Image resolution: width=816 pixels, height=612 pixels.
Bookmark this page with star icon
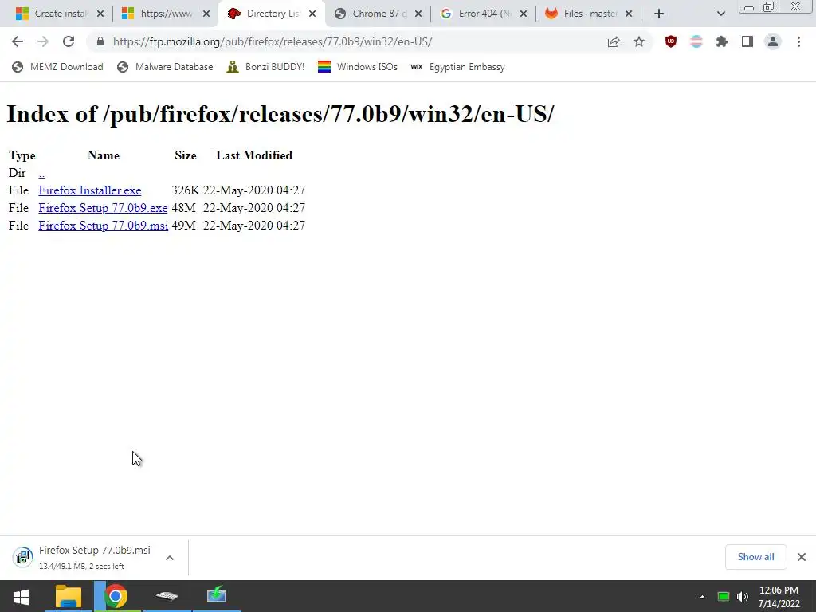pos(639,41)
